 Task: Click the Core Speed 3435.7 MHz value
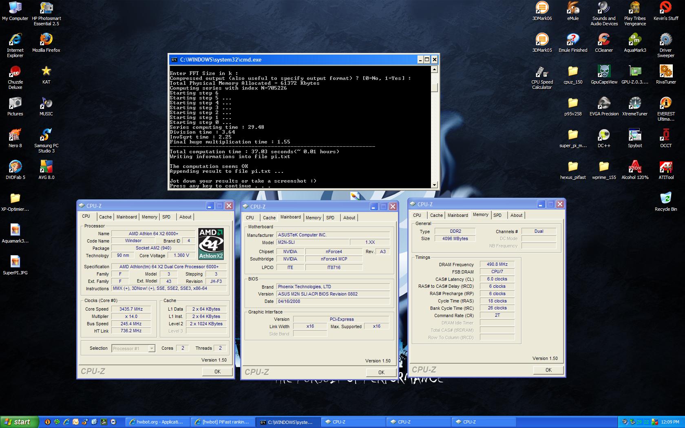pos(131,309)
